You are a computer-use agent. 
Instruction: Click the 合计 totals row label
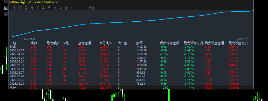(x=13, y=88)
